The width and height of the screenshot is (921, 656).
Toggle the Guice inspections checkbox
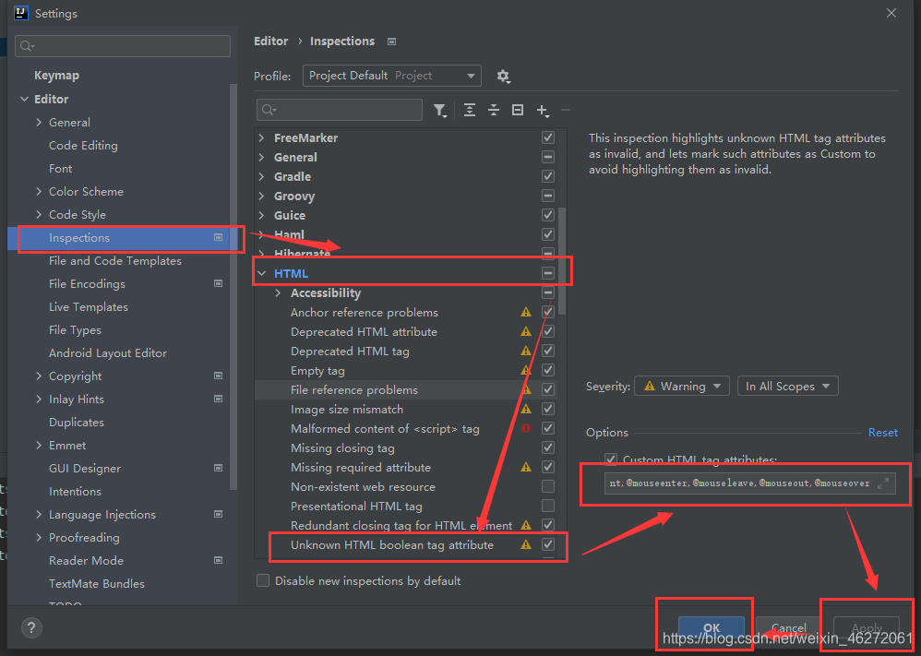[x=548, y=215]
